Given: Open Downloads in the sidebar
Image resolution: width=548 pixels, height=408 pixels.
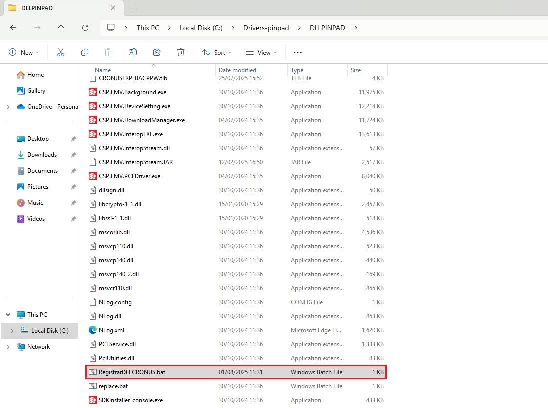Looking at the screenshot, I should pyautogui.click(x=42, y=155).
